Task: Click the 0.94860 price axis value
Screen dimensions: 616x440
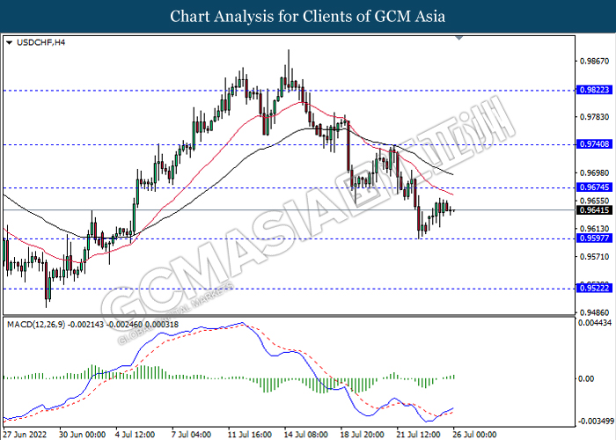Action: (x=594, y=312)
